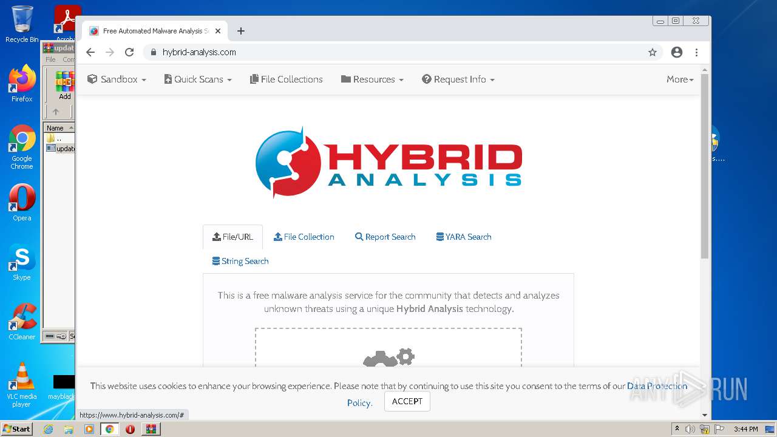The width and height of the screenshot is (777, 437).
Task: Click the up-arrow button in WinRAR
Action: (56, 112)
